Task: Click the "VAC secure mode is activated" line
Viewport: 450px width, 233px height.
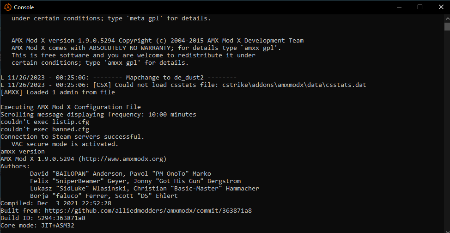Action: (x=65, y=144)
